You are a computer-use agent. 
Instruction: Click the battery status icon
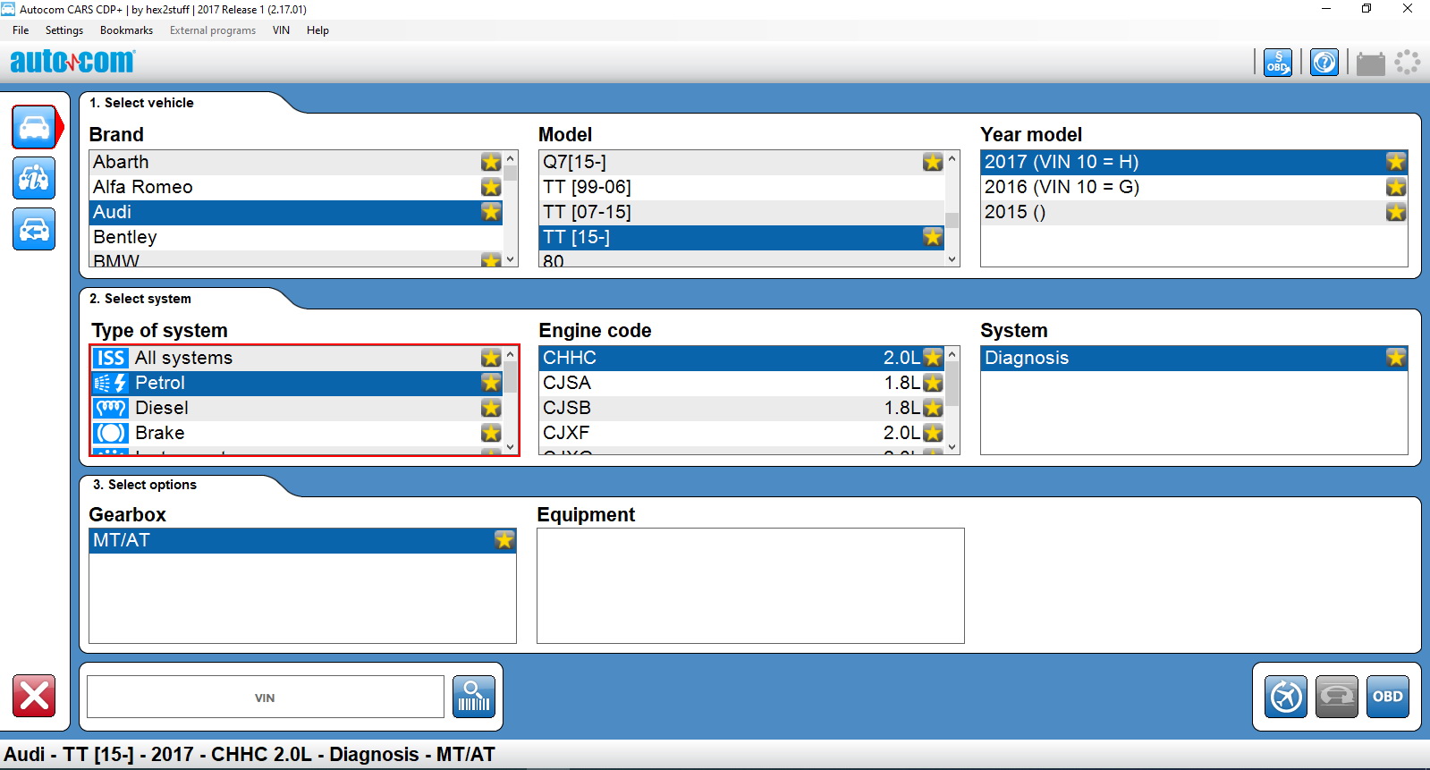[1370, 63]
